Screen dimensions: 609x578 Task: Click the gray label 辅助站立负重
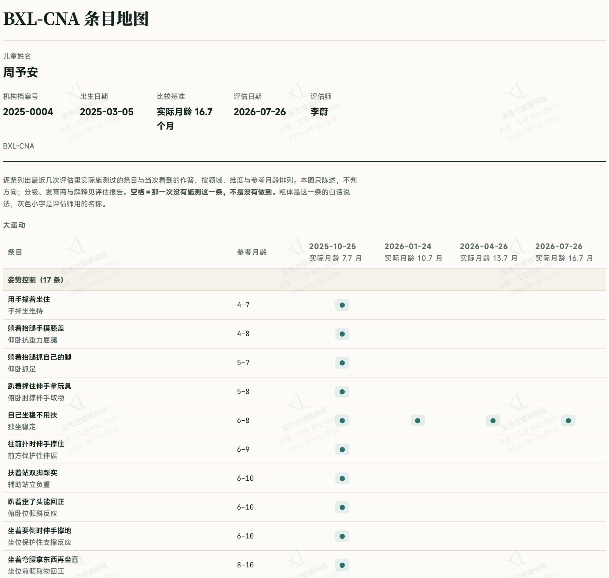tap(29, 485)
